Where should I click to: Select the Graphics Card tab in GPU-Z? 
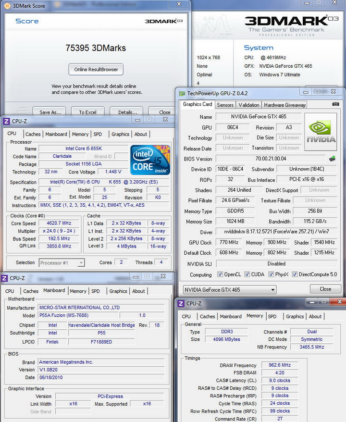coord(198,104)
